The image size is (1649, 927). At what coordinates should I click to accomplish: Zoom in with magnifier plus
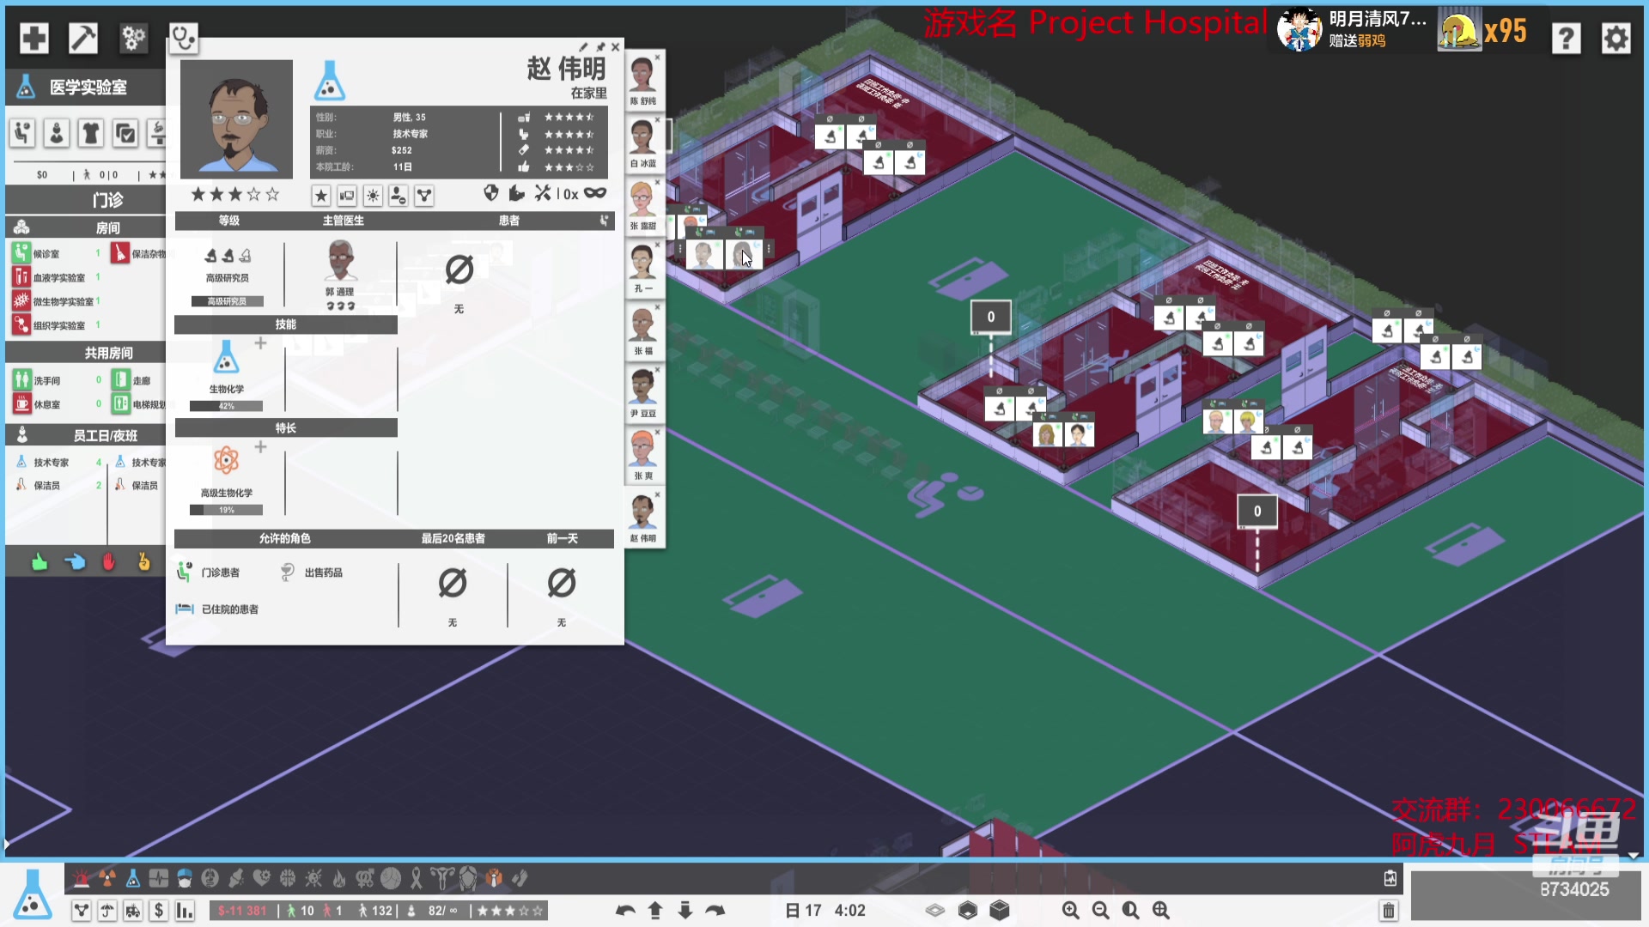pyautogui.click(x=1070, y=911)
